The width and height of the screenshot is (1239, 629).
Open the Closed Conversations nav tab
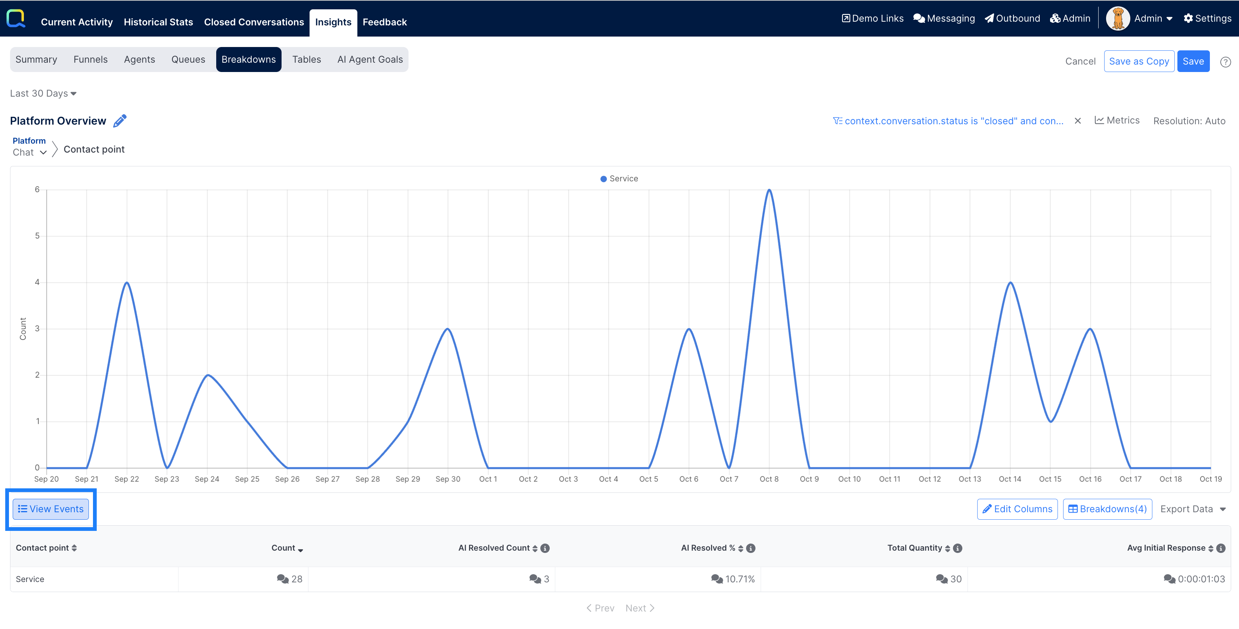tap(254, 22)
